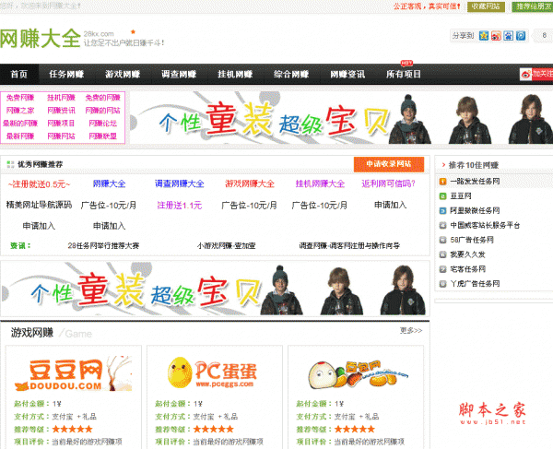Open 宅客任务网 in the top-10 list

[467, 269]
